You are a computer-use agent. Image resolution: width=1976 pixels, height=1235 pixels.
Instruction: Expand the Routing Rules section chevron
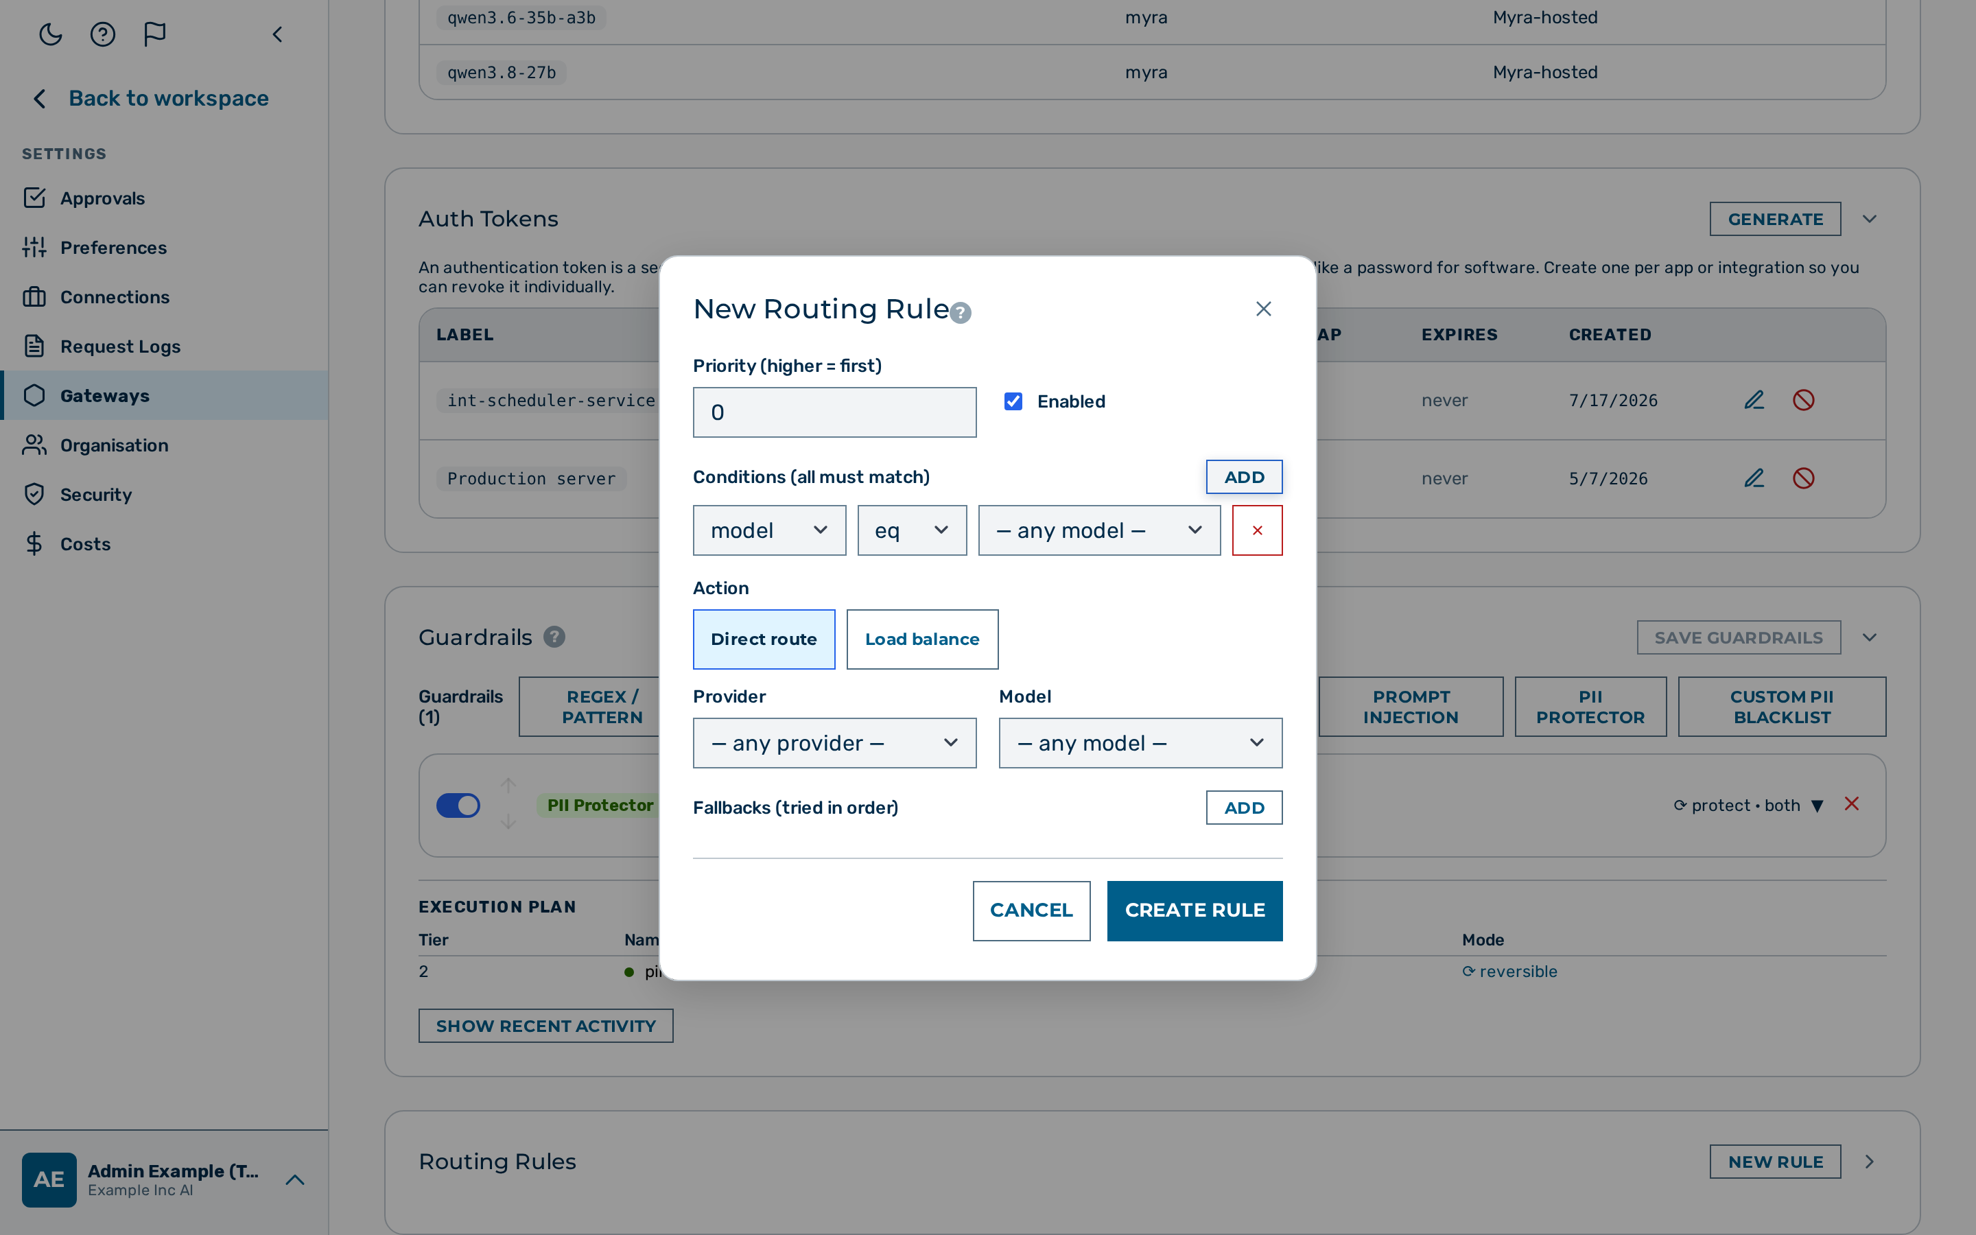pyautogui.click(x=1870, y=1162)
